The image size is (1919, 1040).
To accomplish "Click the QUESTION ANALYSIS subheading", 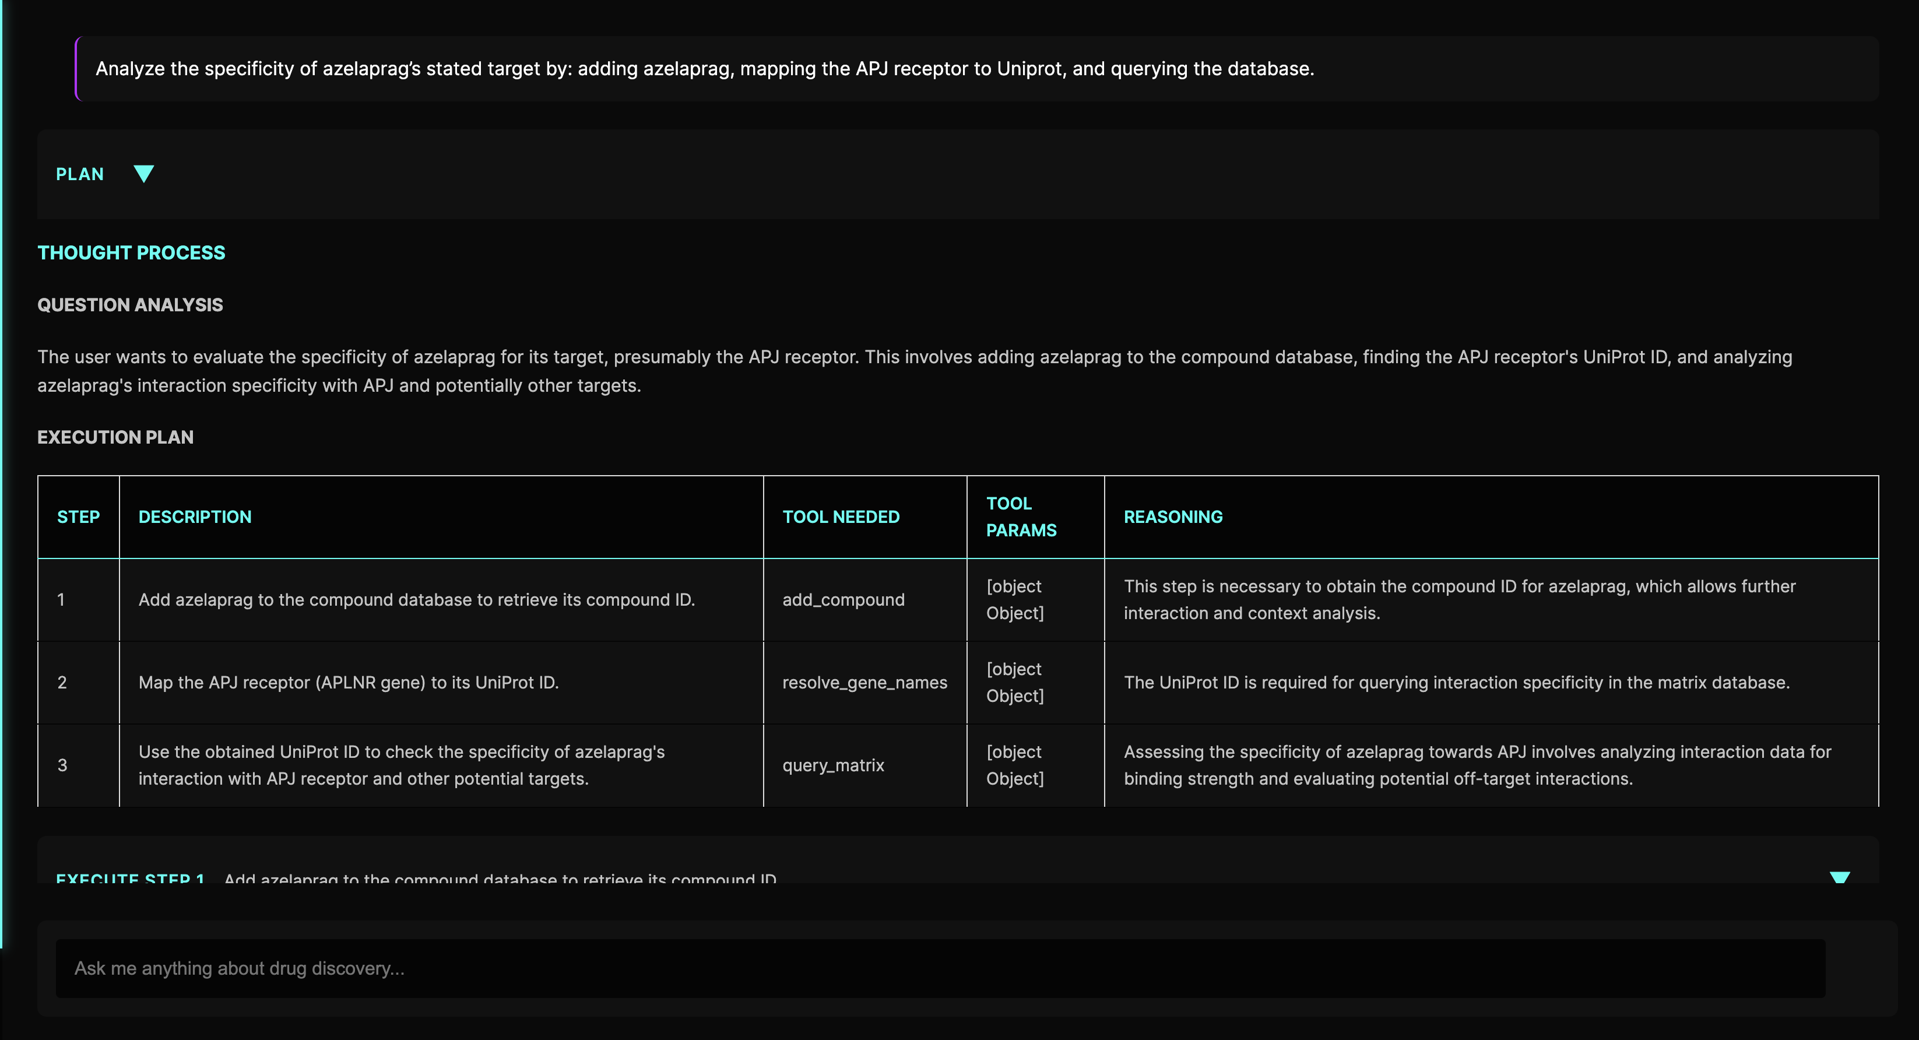I will click(131, 305).
